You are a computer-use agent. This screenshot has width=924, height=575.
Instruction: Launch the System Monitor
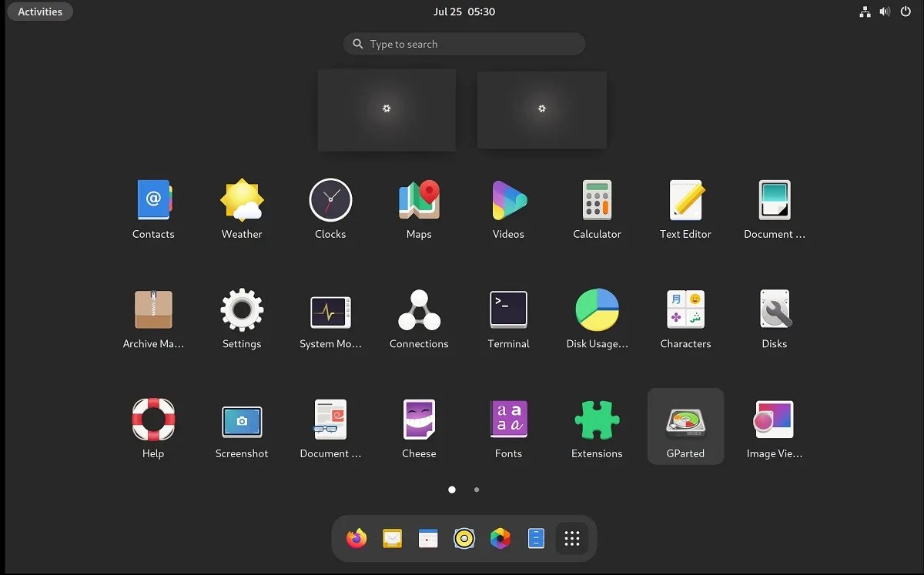pos(330,318)
